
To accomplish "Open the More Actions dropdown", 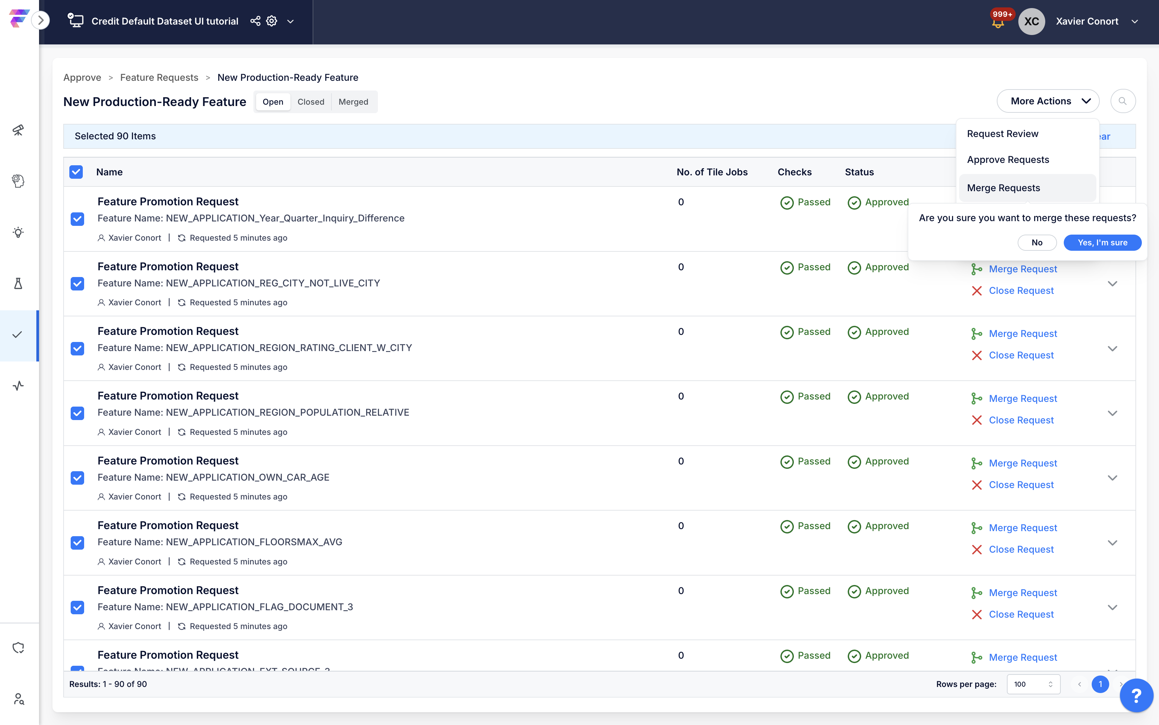I will point(1048,101).
